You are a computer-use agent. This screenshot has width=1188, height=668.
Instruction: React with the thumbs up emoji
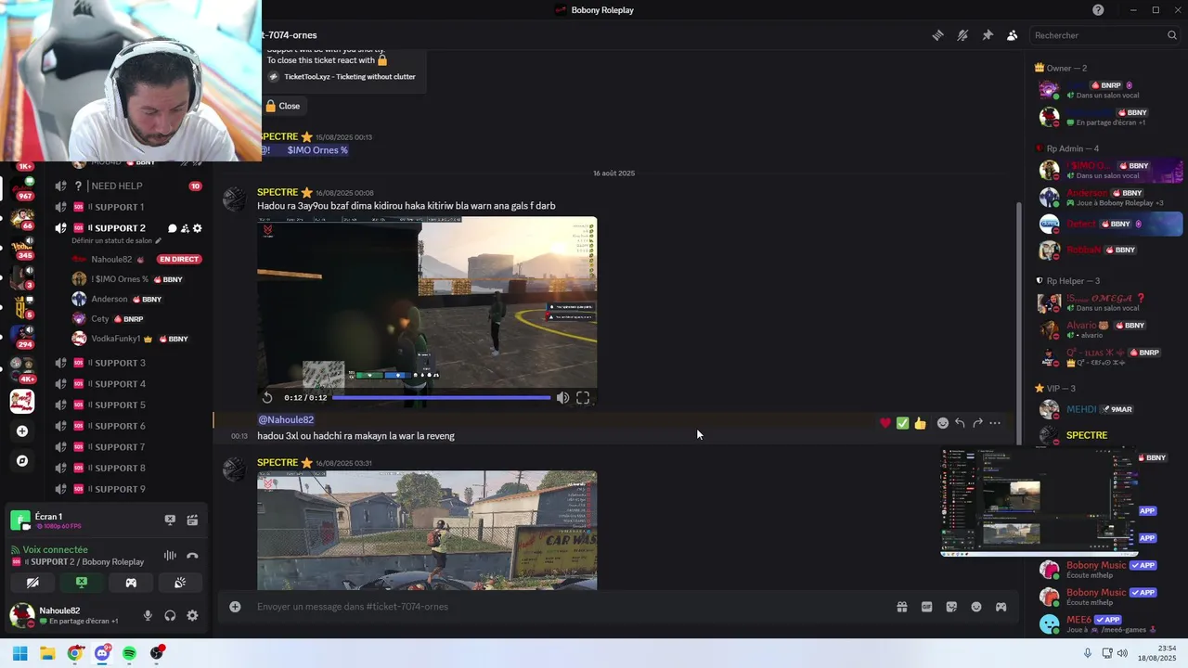coord(920,423)
